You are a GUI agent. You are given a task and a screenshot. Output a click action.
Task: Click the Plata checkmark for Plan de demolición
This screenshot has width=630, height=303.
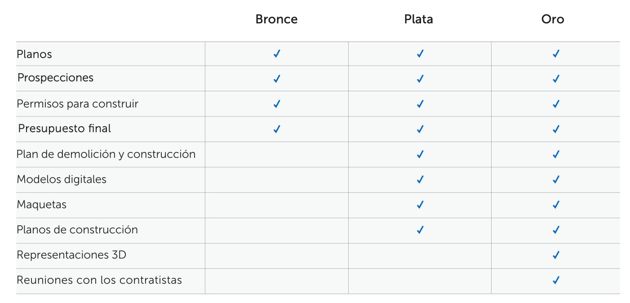click(x=420, y=154)
